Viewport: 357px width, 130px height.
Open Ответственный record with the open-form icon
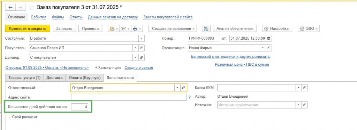pyautogui.click(x=184, y=88)
